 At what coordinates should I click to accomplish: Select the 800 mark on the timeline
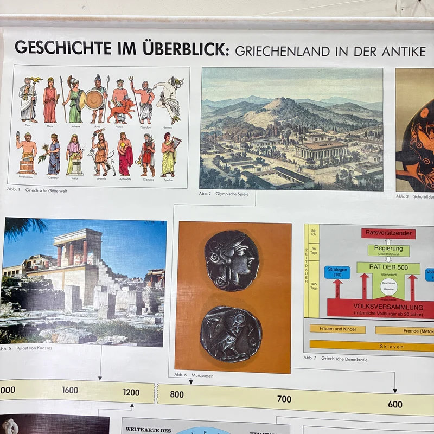point(177,394)
